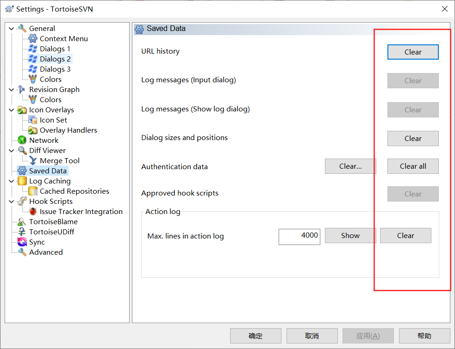
Task: Clear the URL history
Action: tap(412, 52)
